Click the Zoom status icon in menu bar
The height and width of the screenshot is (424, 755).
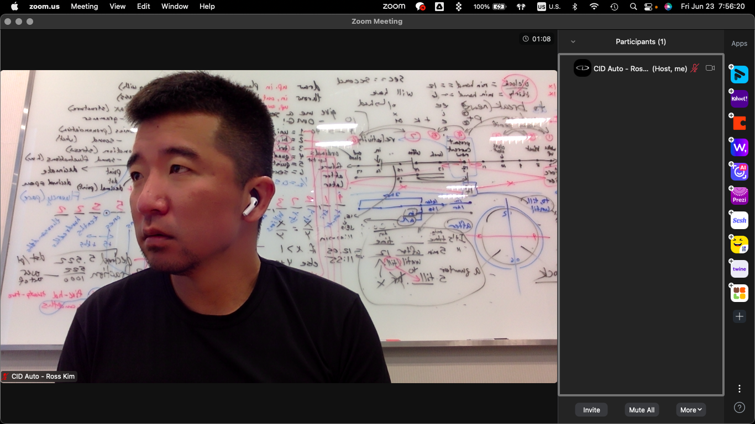tap(394, 7)
